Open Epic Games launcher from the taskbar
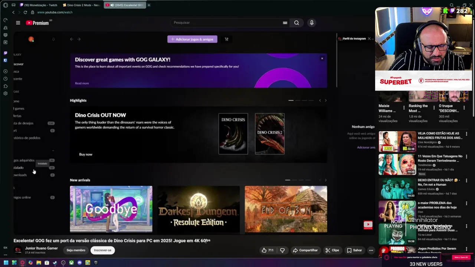The height and width of the screenshot is (267, 475). [x=96, y=263]
